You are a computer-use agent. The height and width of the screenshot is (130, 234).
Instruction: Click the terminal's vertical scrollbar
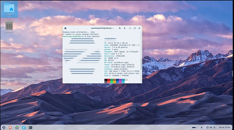point(141,64)
